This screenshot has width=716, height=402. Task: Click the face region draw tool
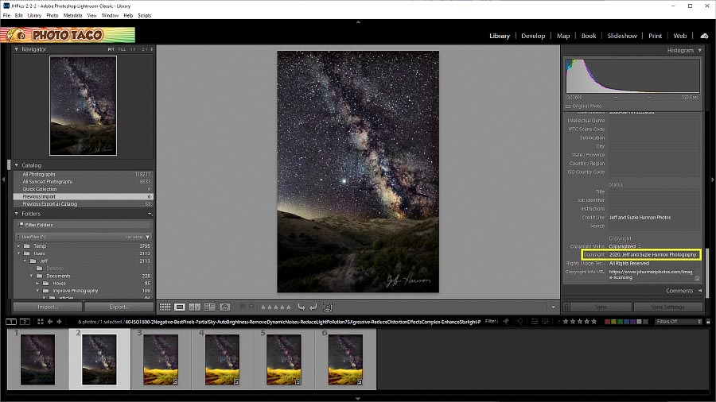(328, 307)
